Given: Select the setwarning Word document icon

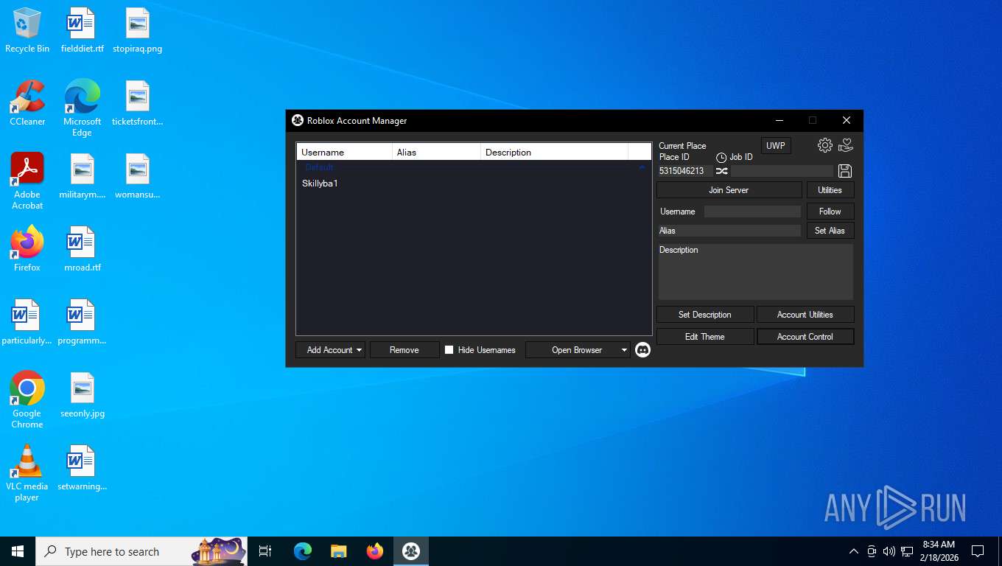Looking at the screenshot, I should pos(82,468).
